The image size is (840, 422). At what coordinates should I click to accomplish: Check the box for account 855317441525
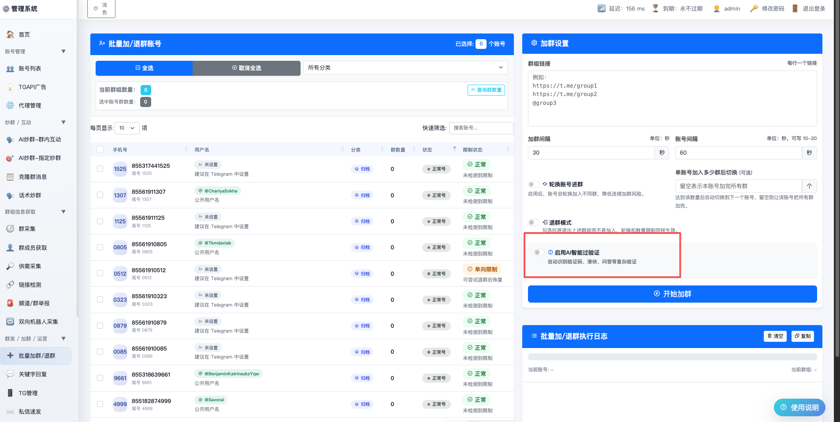(100, 169)
